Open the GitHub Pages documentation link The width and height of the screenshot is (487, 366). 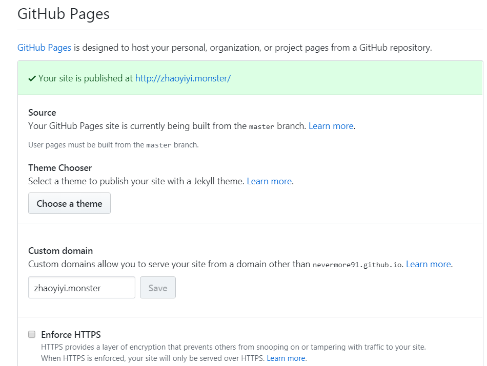pos(44,48)
